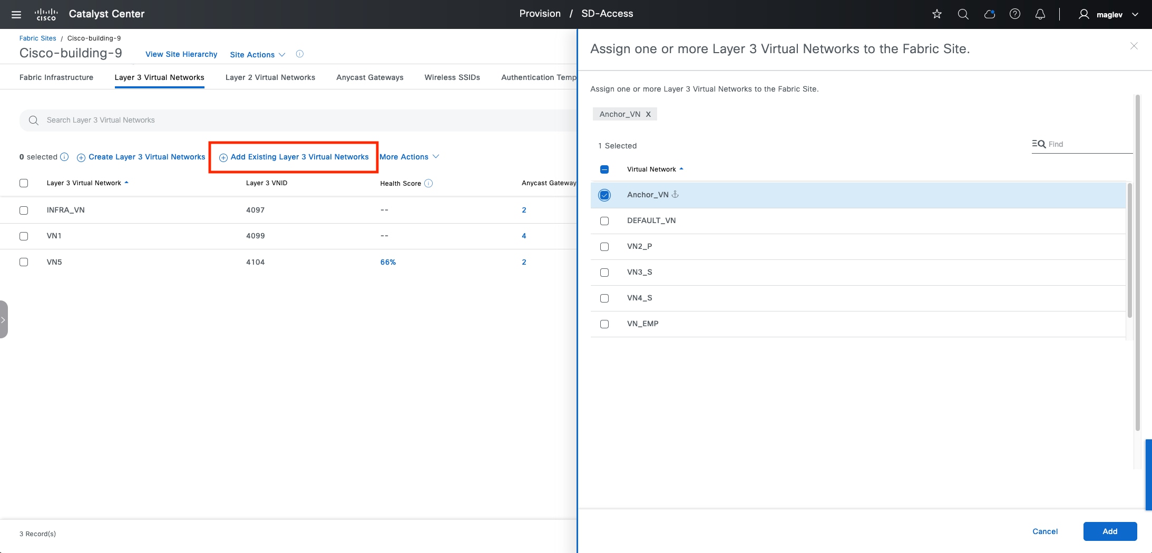
Task: Switch to Layer 2 Virtual Networks tab
Action: tap(270, 77)
